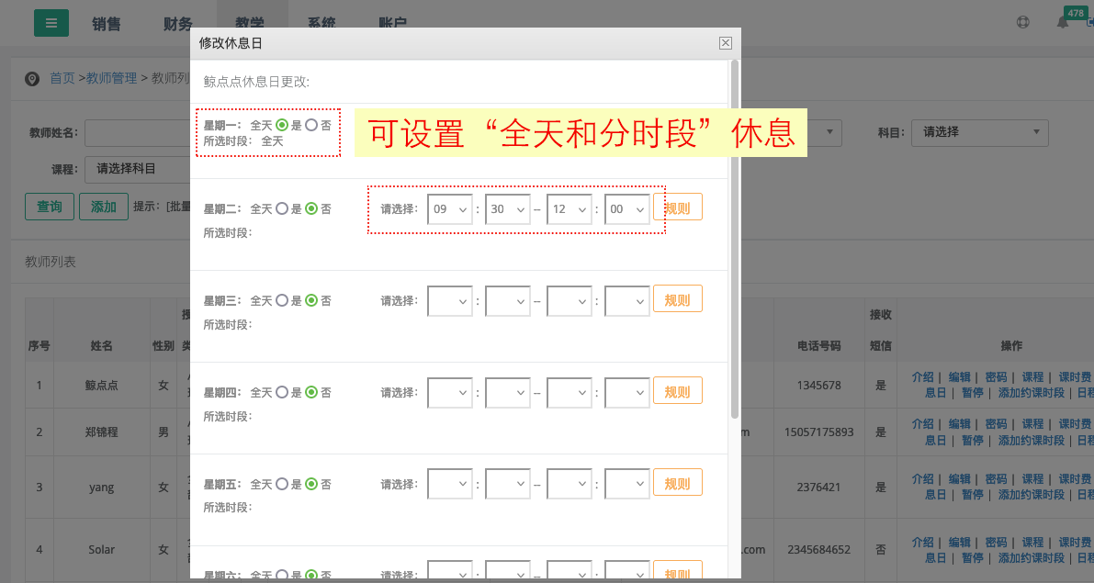Close the 修改休息日 dialog
1094x583 pixels.
[726, 43]
